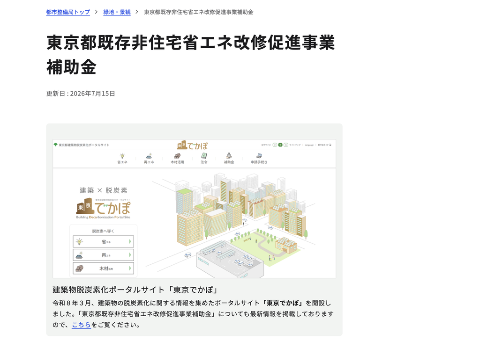
Task: Go to the 緑地・景観 breadcrumb link
Action: point(117,12)
